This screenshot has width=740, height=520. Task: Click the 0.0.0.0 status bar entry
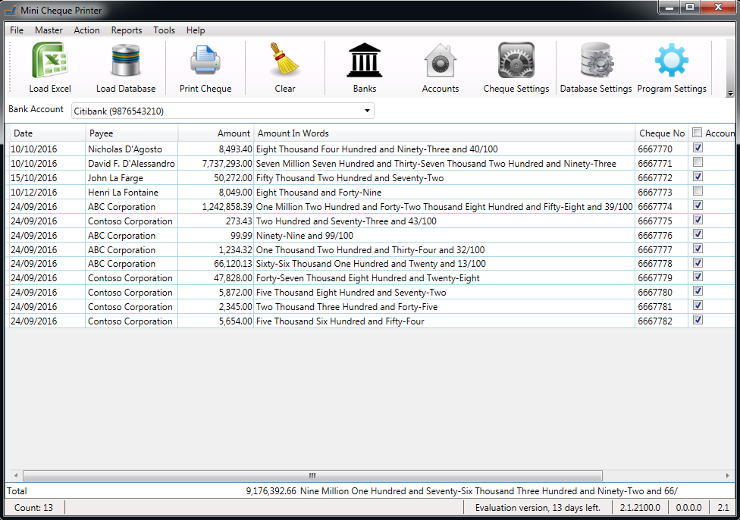pyautogui.click(x=688, y=508)
